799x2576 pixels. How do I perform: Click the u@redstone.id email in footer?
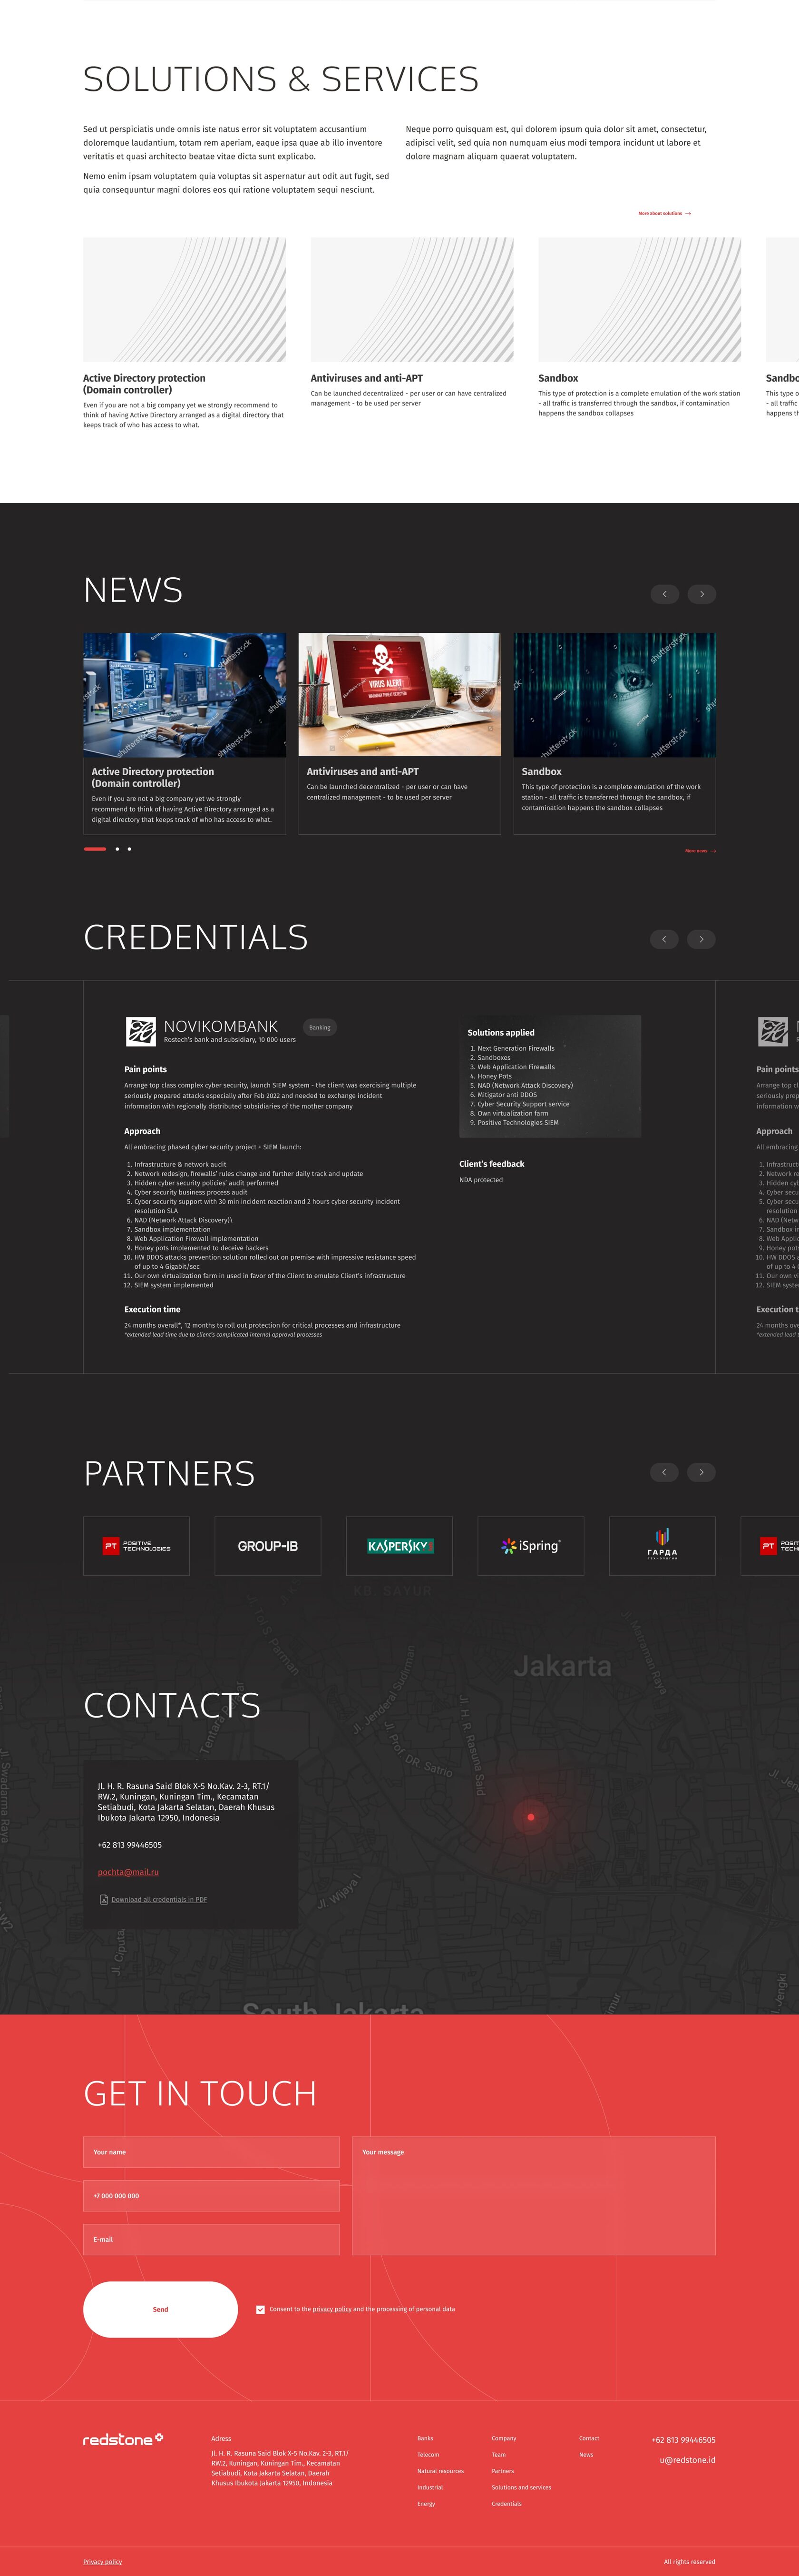pyautogui.click(x=688, y=2460)
